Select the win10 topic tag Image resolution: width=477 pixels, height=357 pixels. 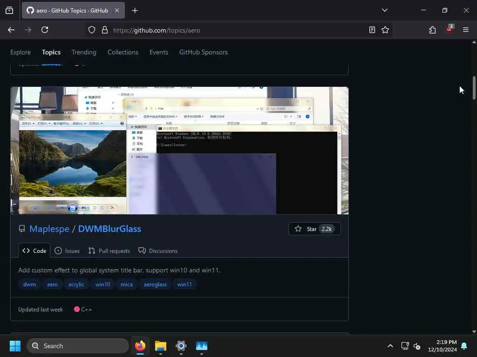click(103, 284)
